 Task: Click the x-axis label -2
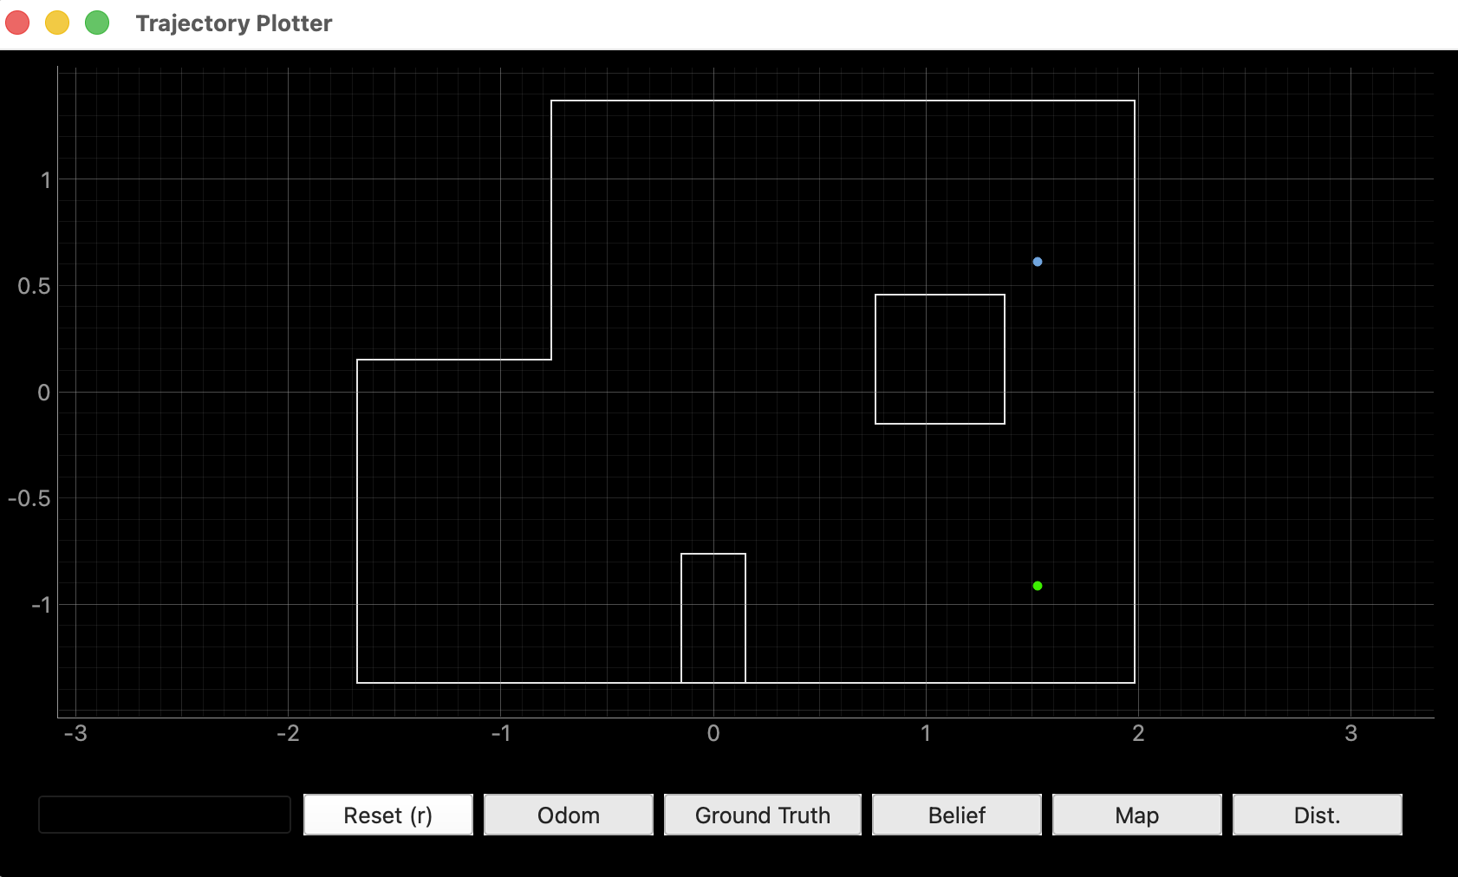pos(288,733)
